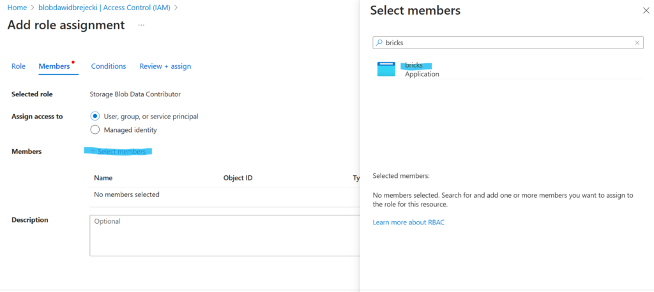This screenshot has height=292, width=654.
Task: Open the ellipsis menu beside Add role assignment
Action: coord(141,26)
